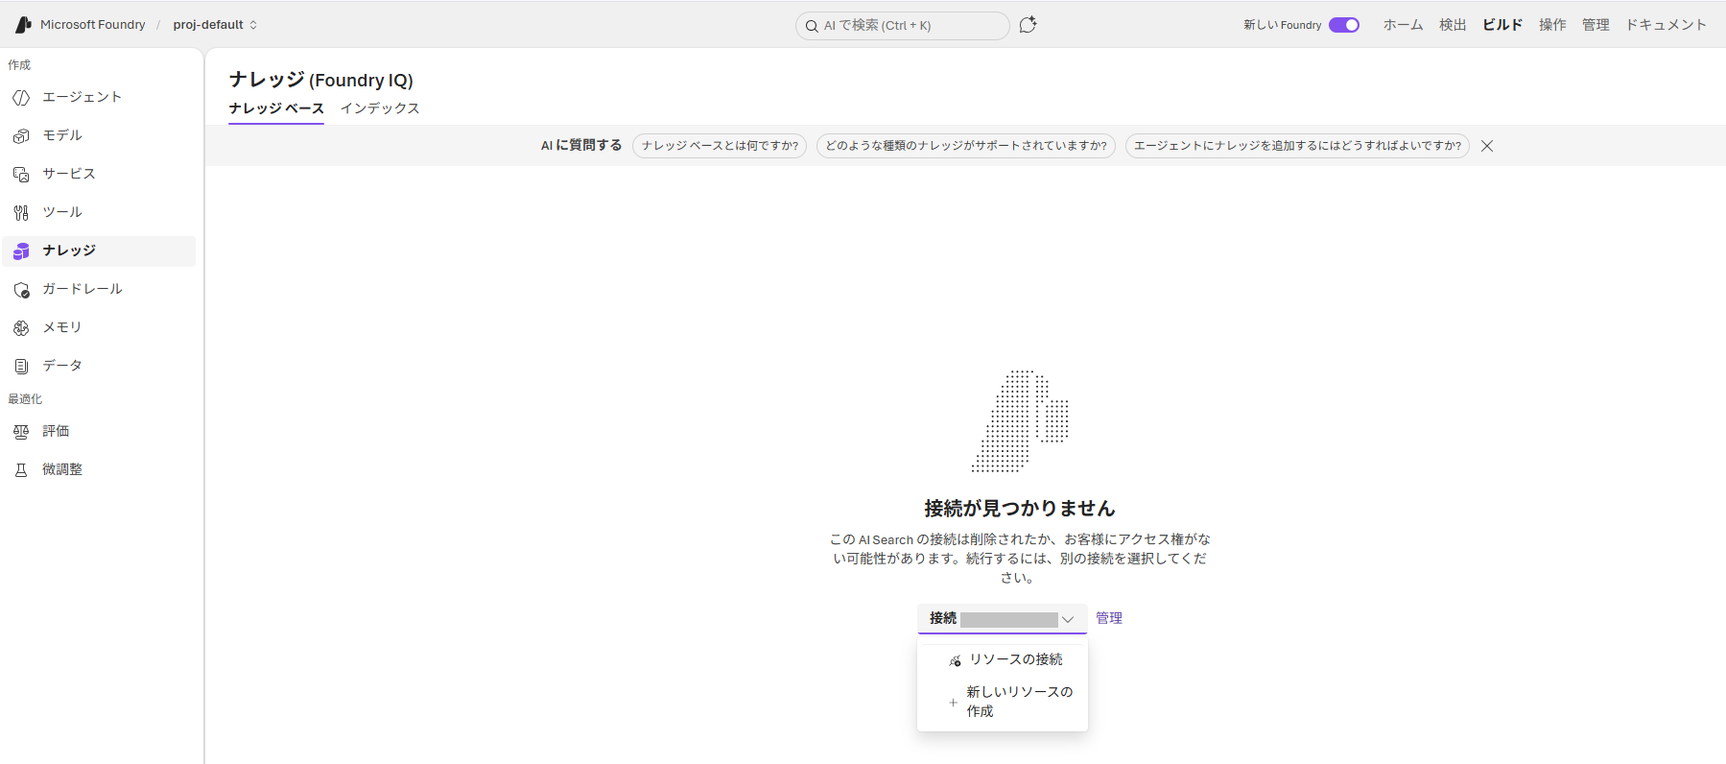Click the Microsoft Foundry breadcrumb text
This screenshot has height=764, width=1726.
point(93,25)
